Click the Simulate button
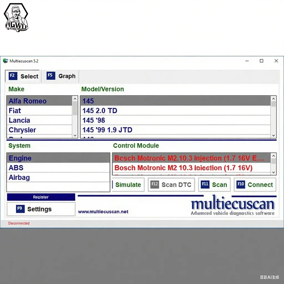This screenshot has height=284, width=284. coord(128,184)
